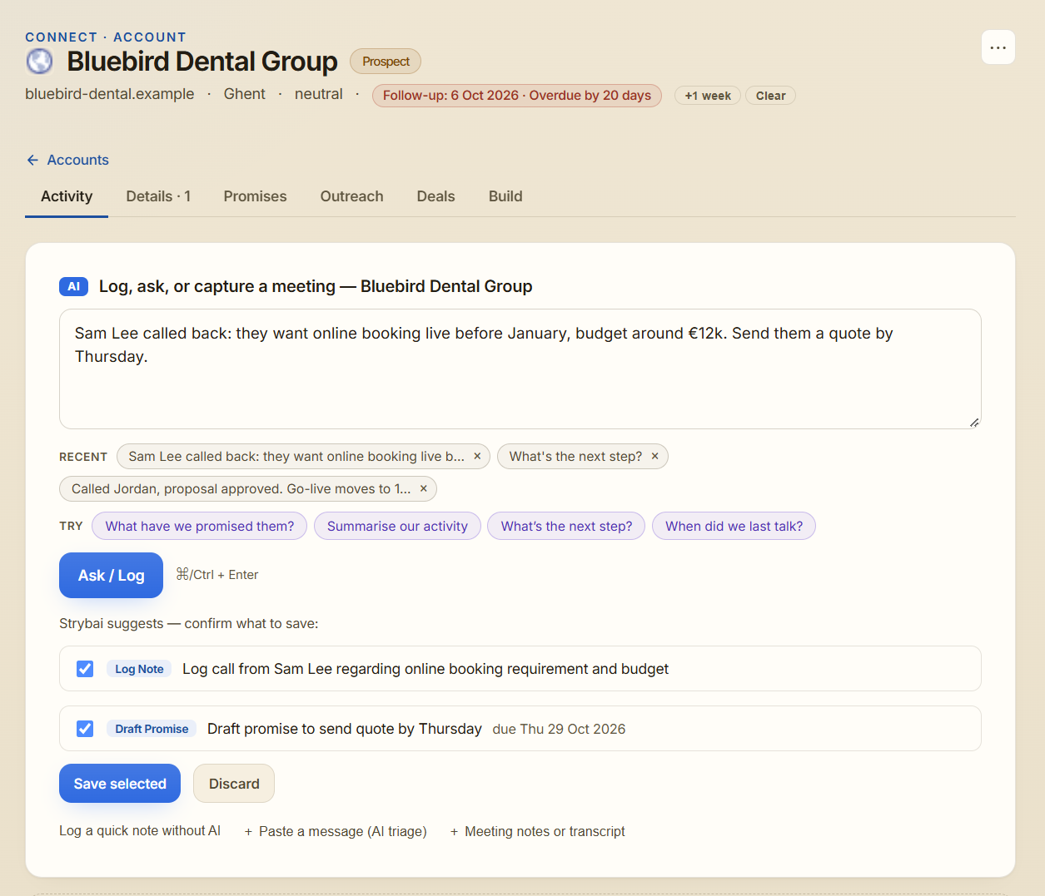
Task: Postpone follow-up with '+1 week'
Action: tap(708, 96)
